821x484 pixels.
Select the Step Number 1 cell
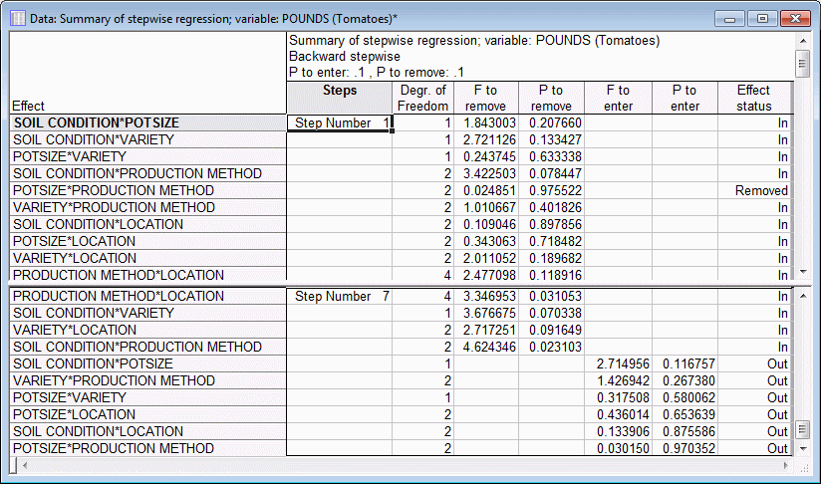(340, 122)
